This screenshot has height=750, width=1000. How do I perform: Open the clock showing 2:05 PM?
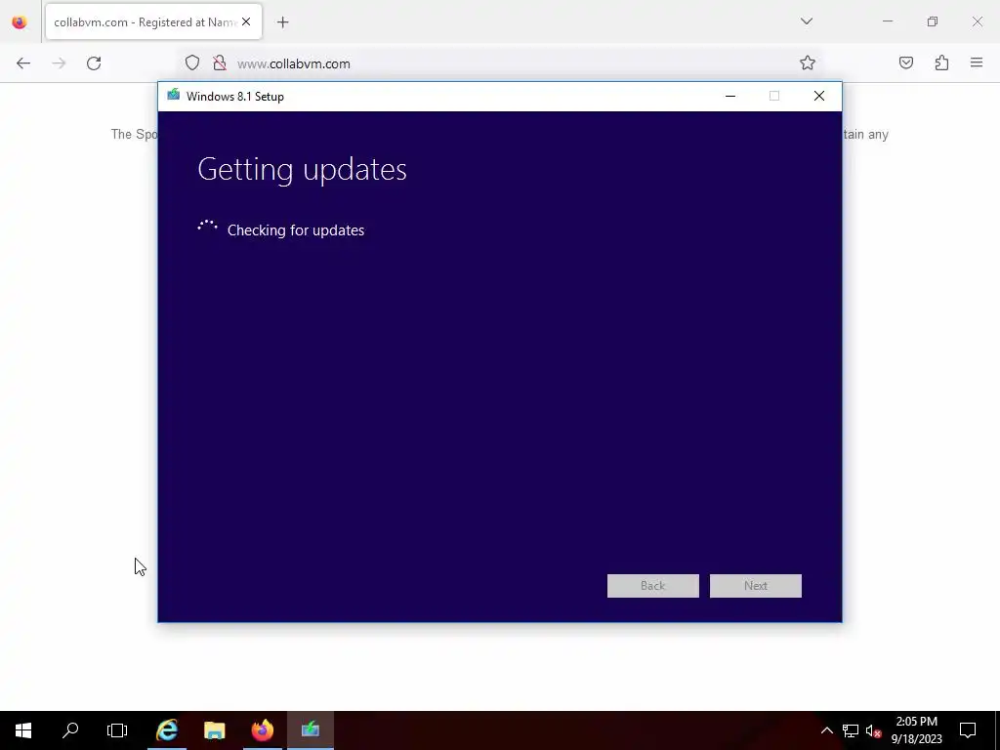[916, 730]
